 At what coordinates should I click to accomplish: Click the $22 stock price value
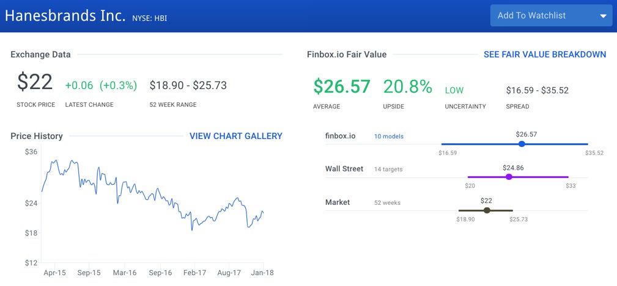(x=35, y=82)
